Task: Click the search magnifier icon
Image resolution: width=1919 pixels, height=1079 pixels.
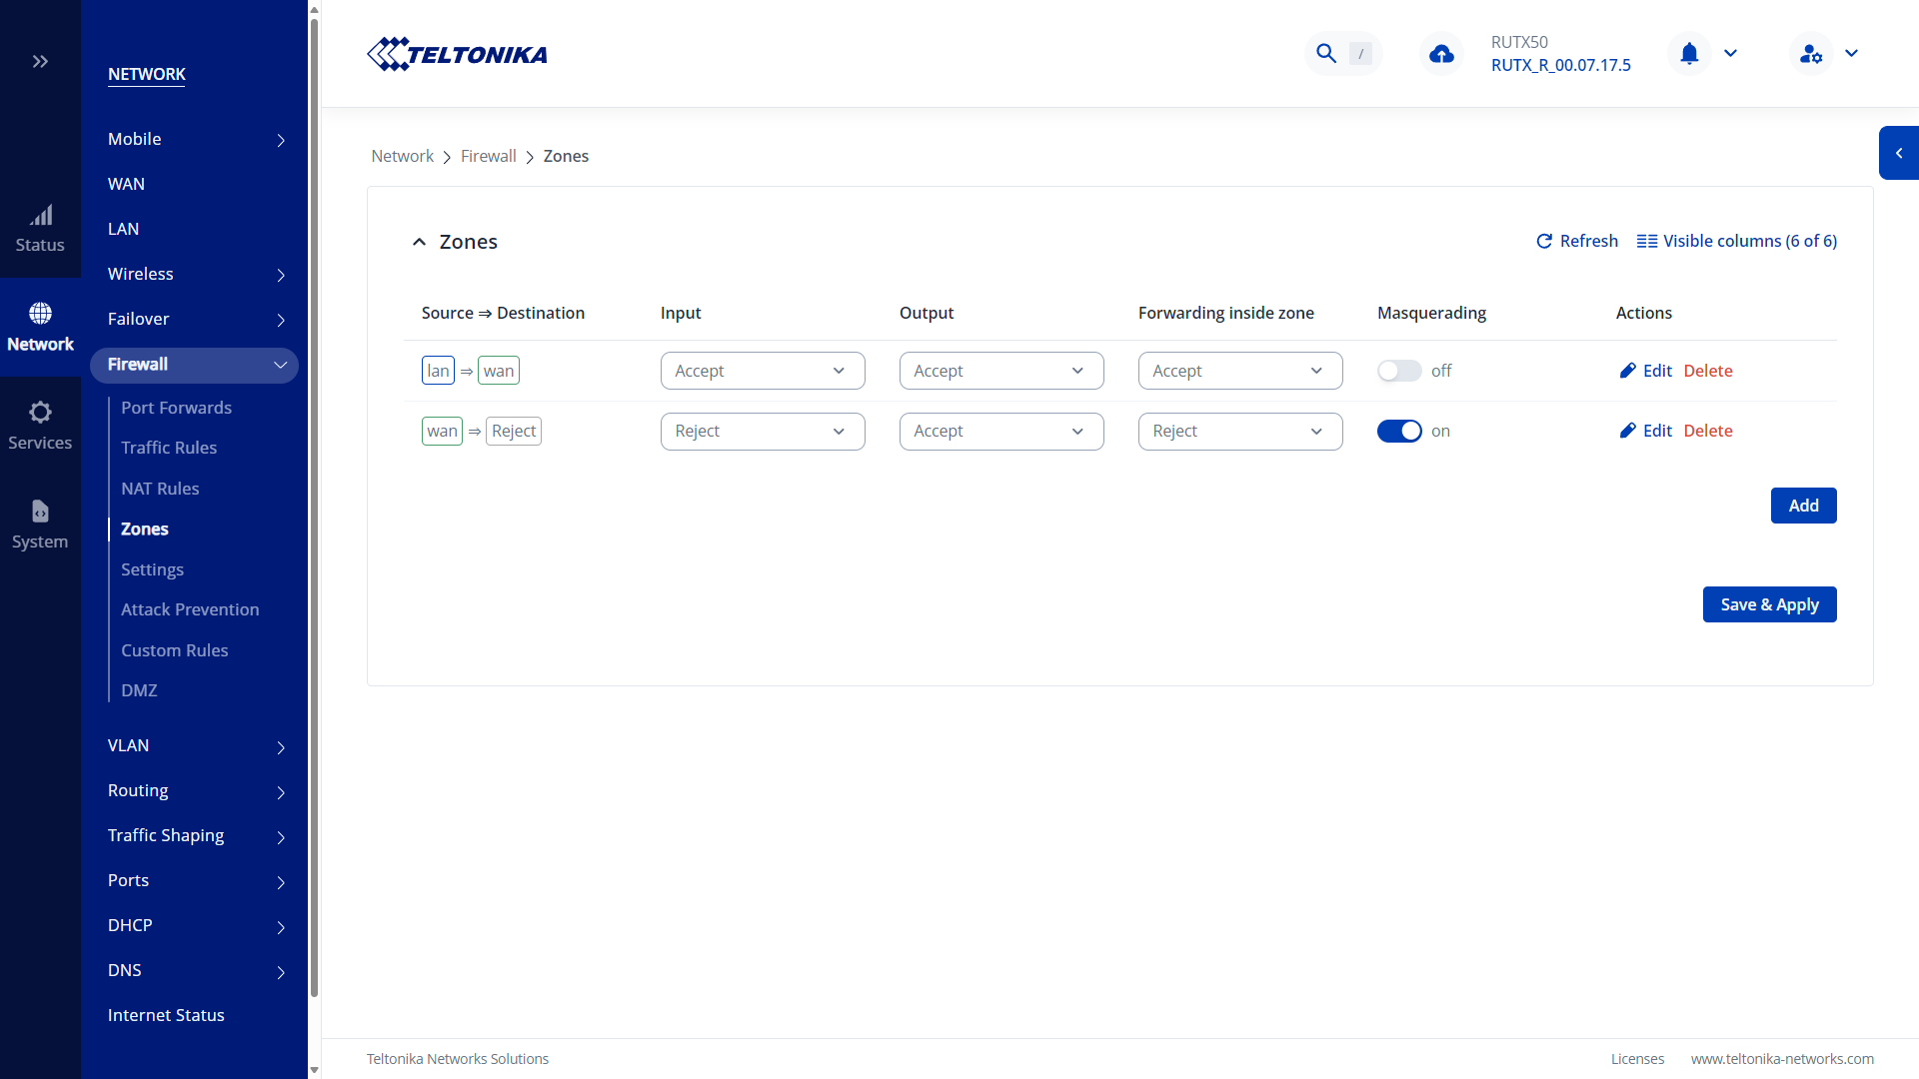Action: coord(1326,54)
